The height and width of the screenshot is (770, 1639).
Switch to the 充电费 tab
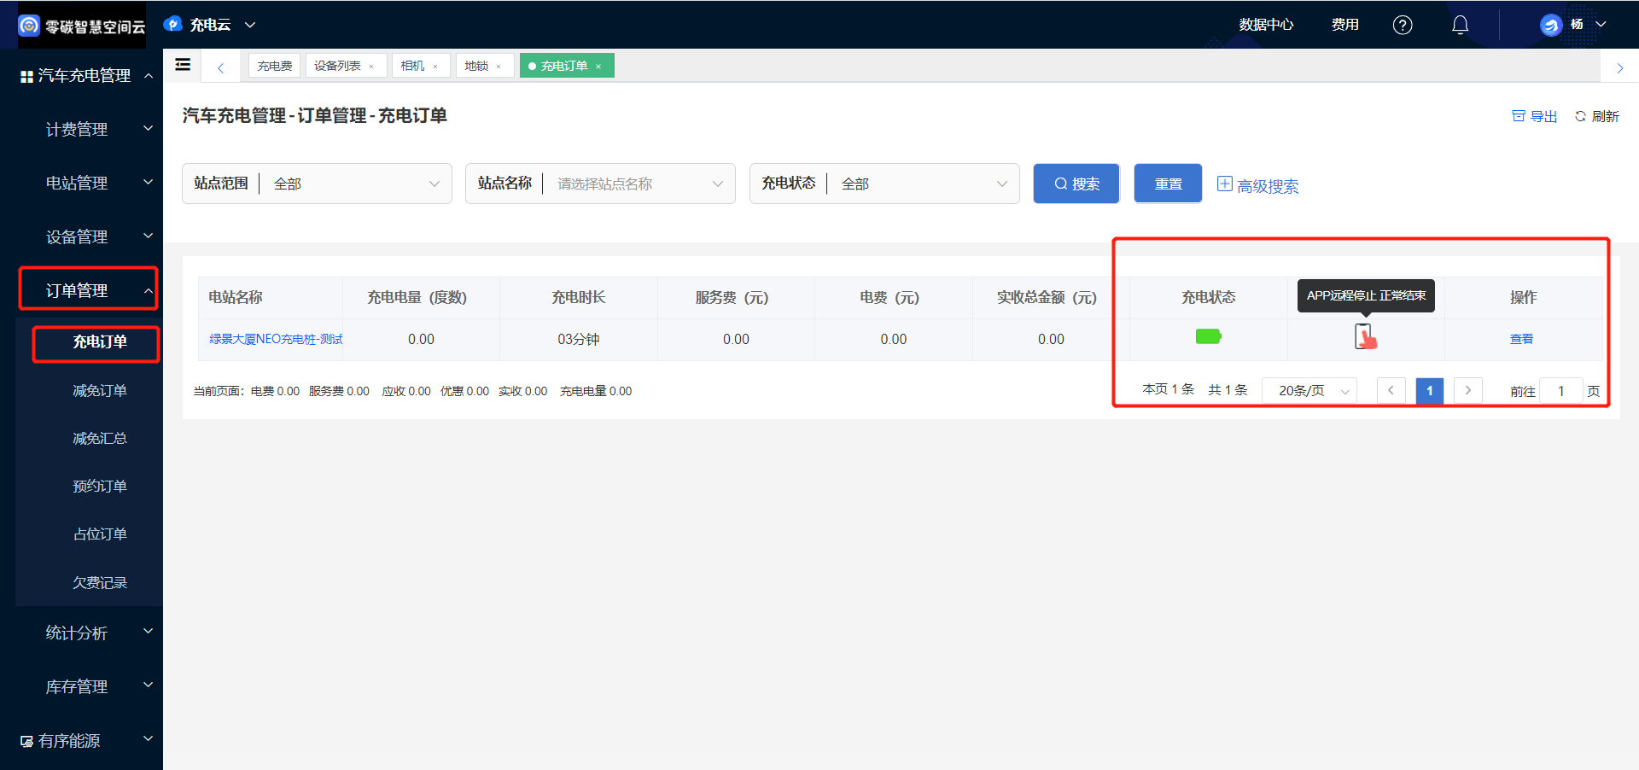274,66
